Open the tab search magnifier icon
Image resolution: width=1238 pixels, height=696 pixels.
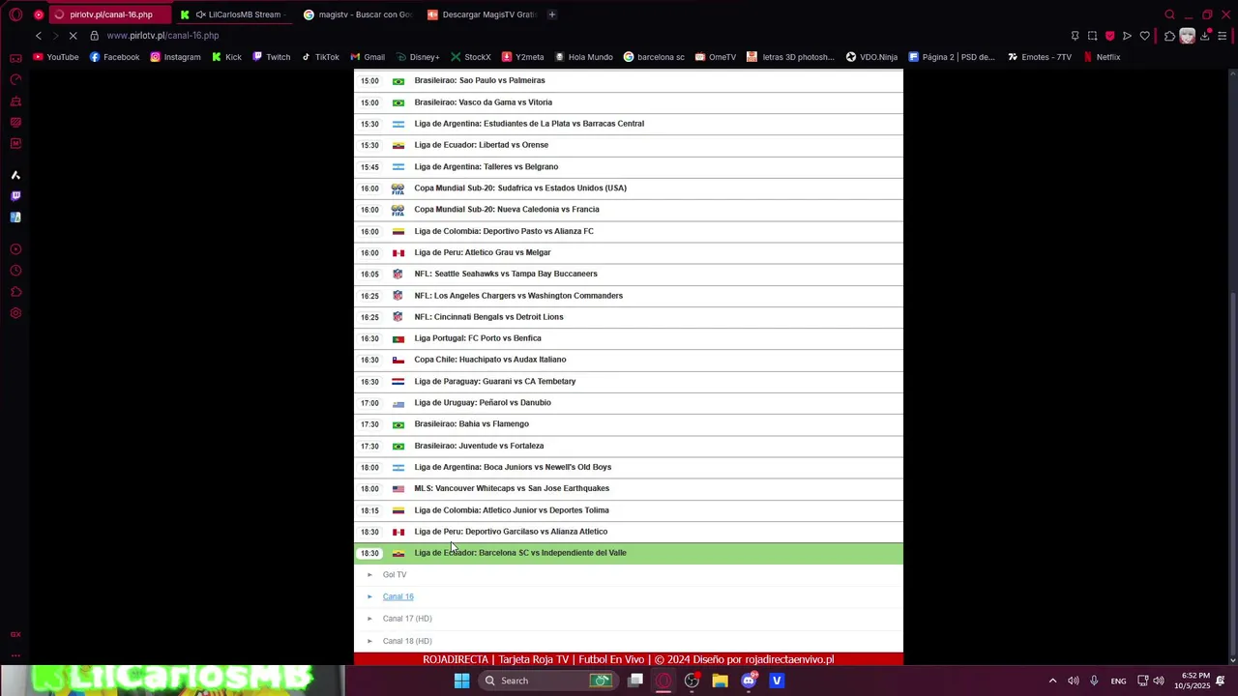tap(1169, 14)
